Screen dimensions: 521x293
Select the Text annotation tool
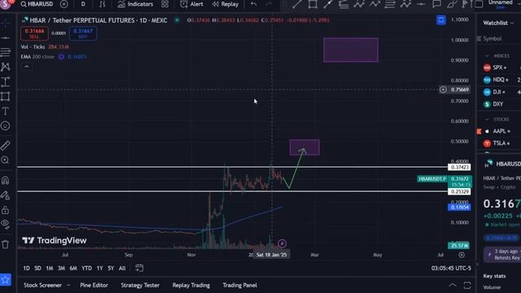(x=6, y=111)
